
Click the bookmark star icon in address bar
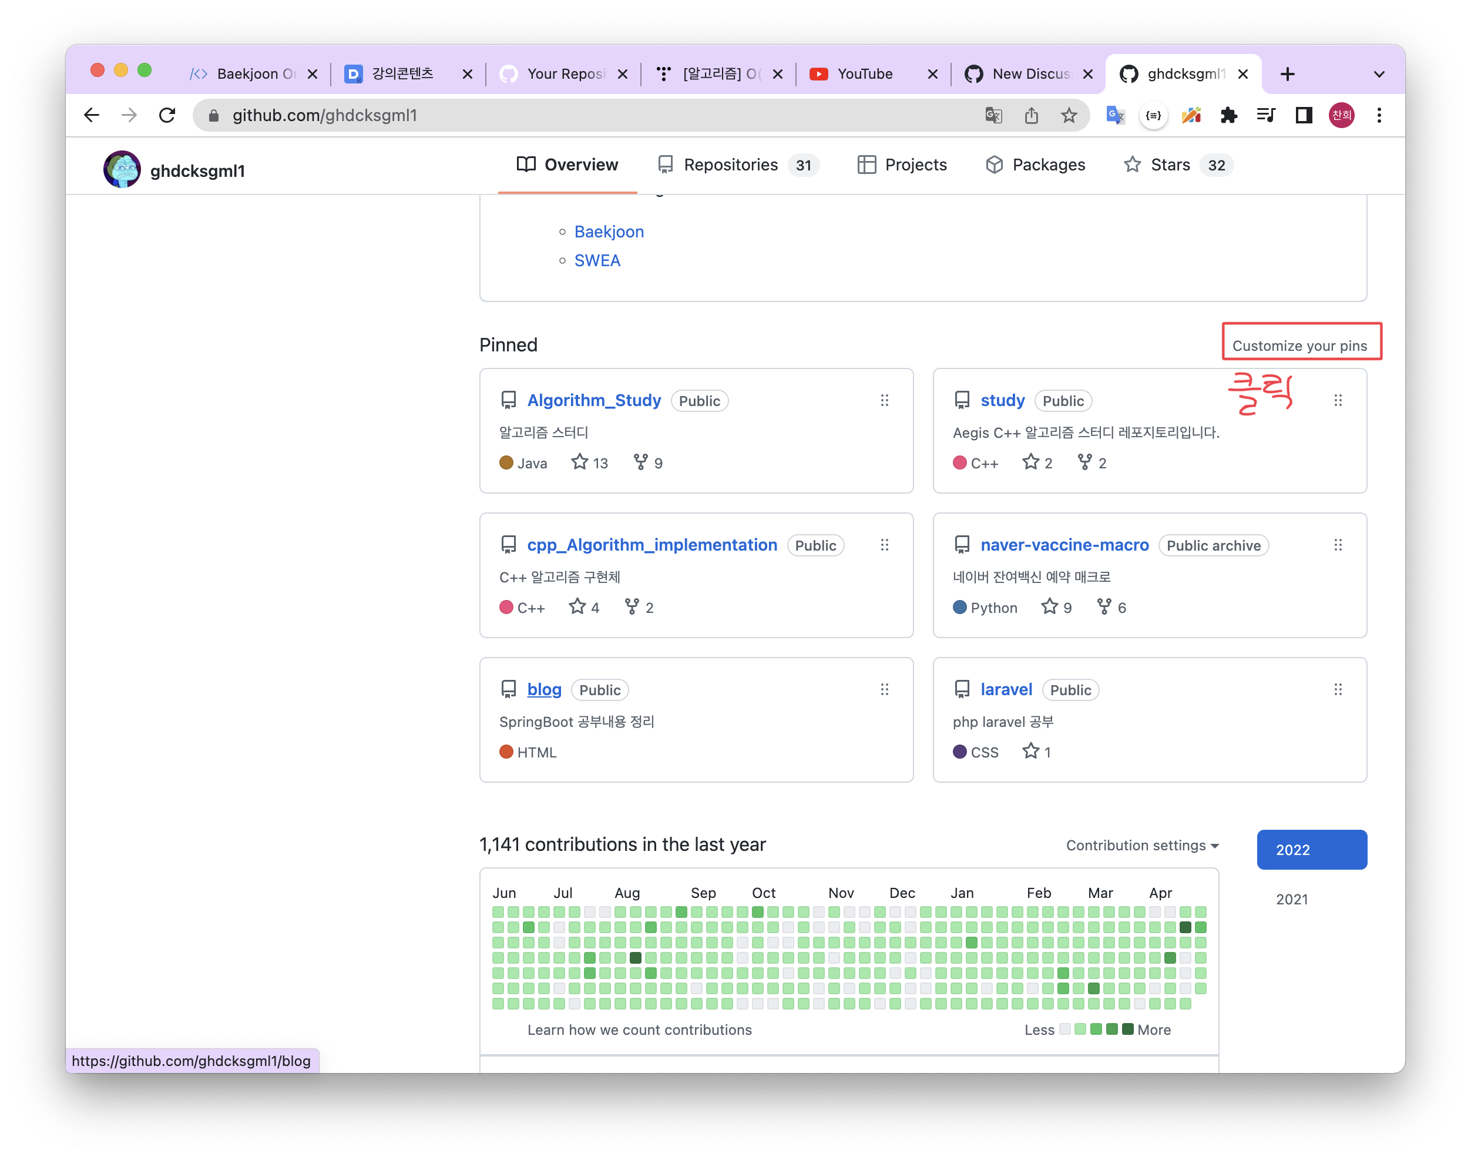point(1069,115)
